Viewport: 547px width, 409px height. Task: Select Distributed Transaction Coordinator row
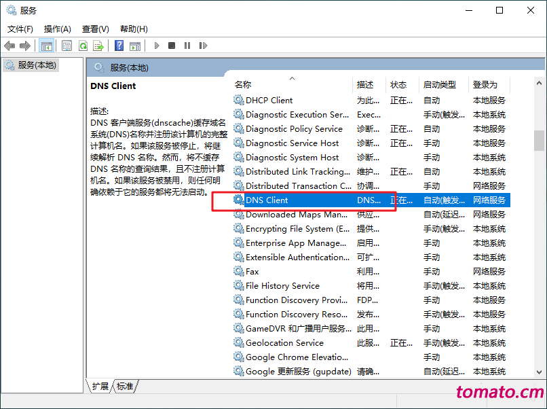[371, 185]
